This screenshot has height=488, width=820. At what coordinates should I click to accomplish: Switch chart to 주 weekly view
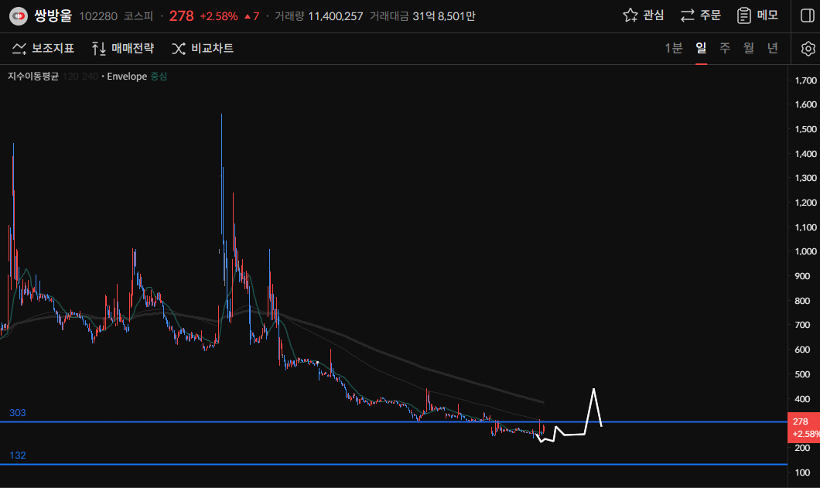tap(725, 48)
